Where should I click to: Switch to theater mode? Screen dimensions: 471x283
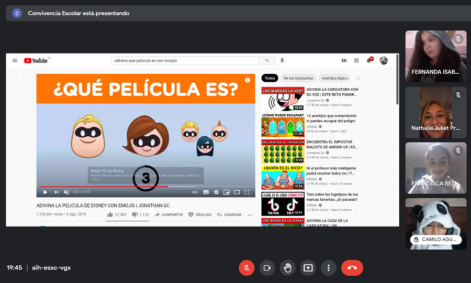(x=237, y=192)
